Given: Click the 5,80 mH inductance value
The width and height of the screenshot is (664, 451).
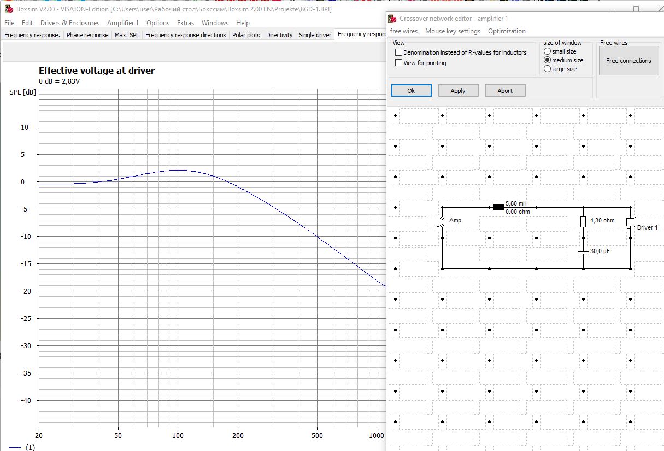Looking at the screenshot, I should click(516, 203).
